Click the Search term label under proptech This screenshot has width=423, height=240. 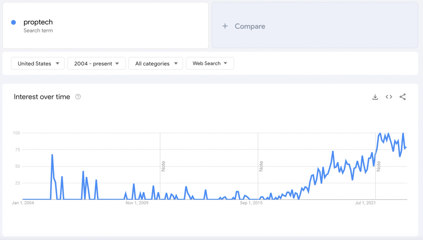tap(38, 31)
